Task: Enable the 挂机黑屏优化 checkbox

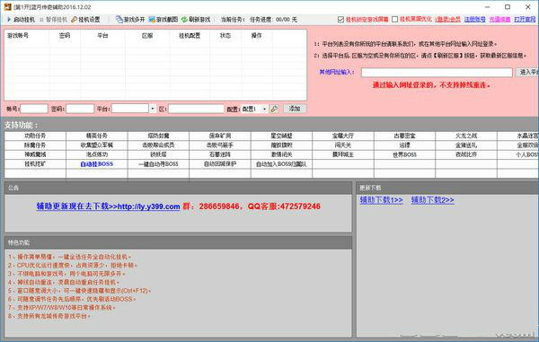Action: pos(395,19)
